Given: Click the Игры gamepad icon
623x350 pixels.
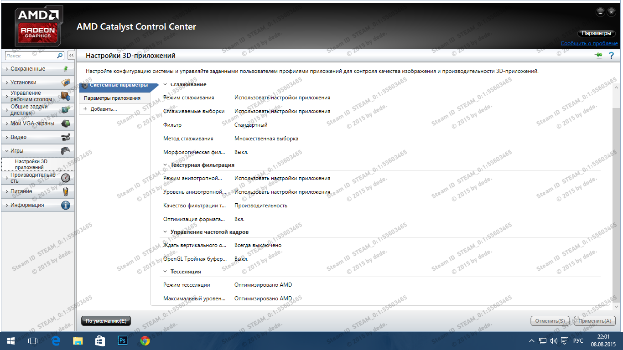Looking at the screenshot, I should (66, 151).
